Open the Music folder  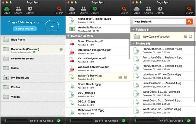(33, 68)
